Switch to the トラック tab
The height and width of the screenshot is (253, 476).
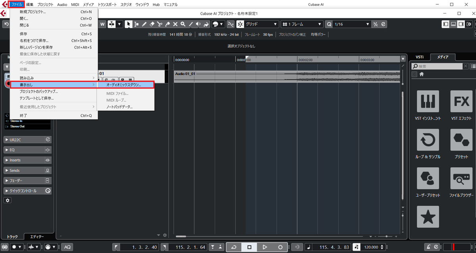tap(12, 237)
